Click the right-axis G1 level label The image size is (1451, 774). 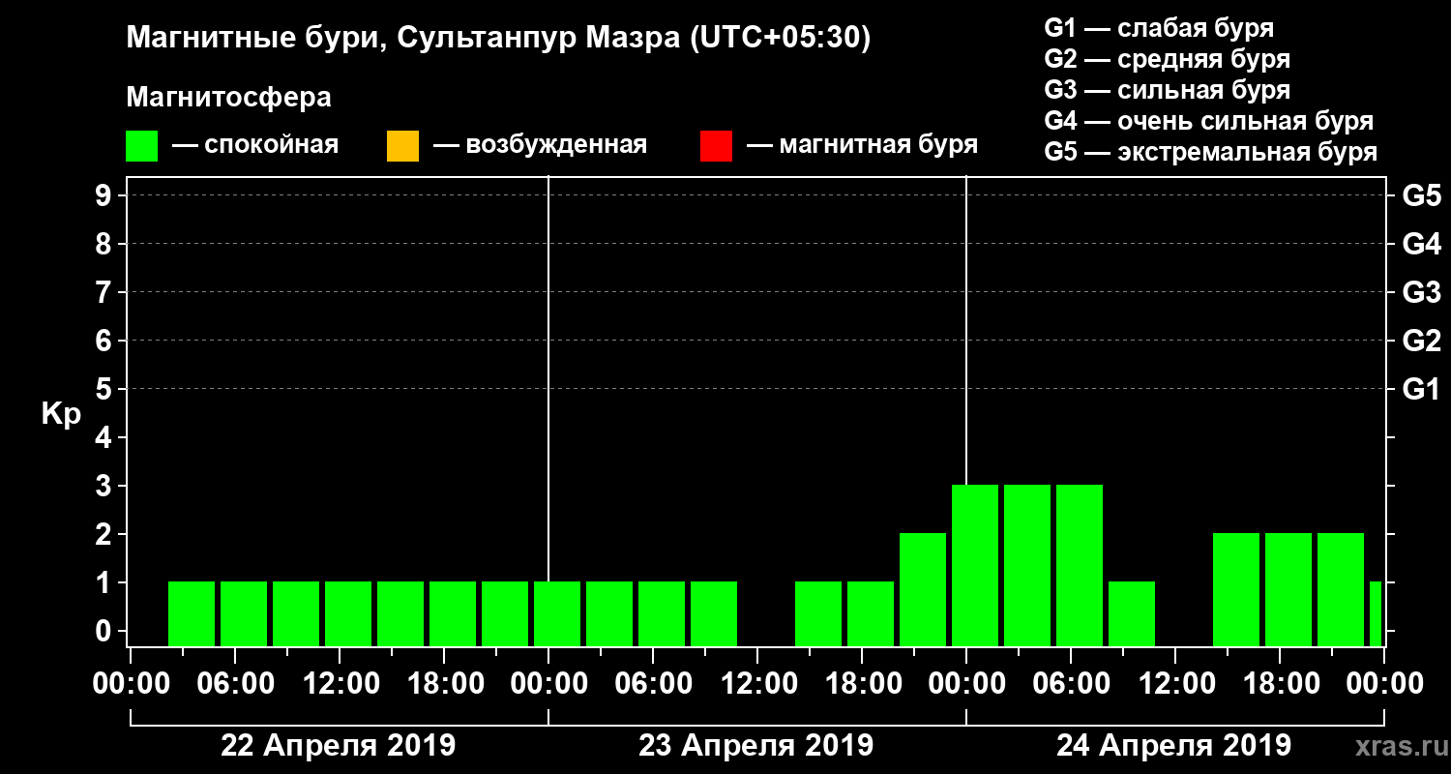click(x=1422, y=389)
